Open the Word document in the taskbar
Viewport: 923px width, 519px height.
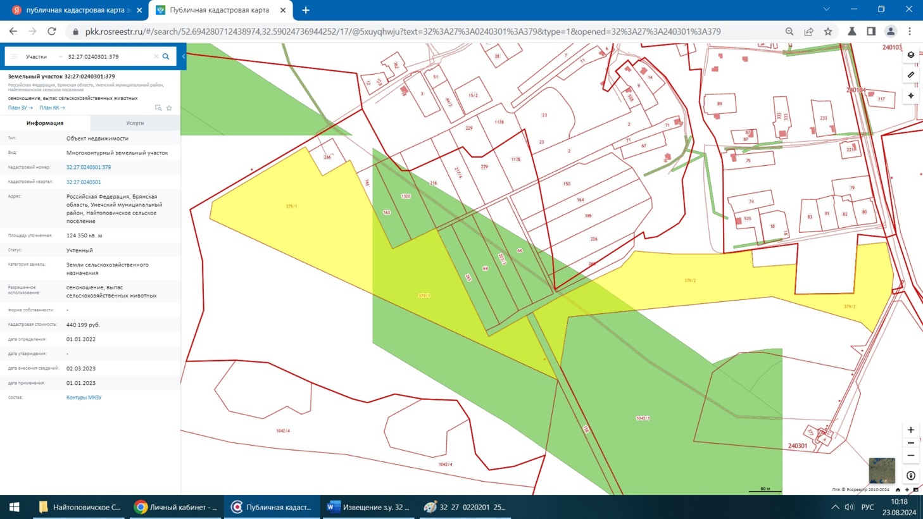(368, 507)
